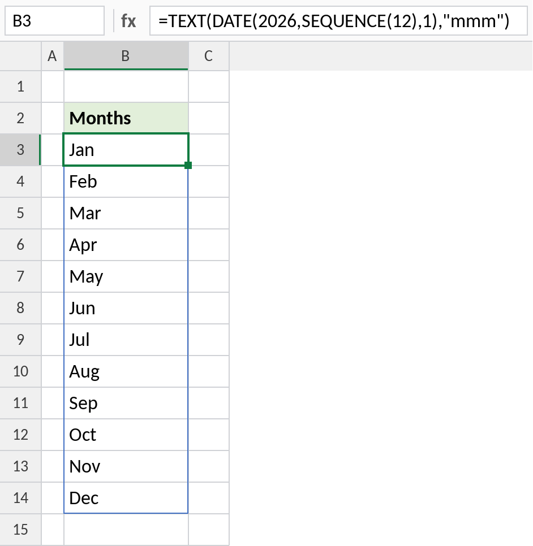Select the cell containing Jan
This screenshot has height=546, width=533.
126,150
